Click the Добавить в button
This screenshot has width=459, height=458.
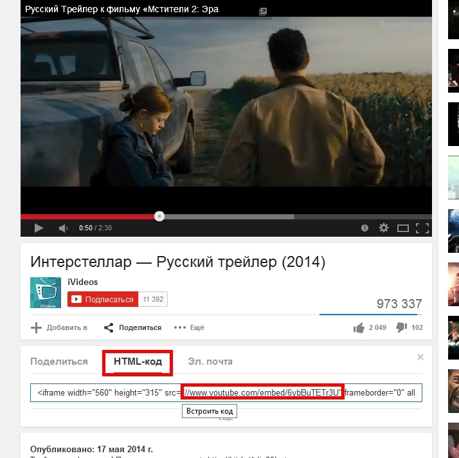(x=59, y=327)
